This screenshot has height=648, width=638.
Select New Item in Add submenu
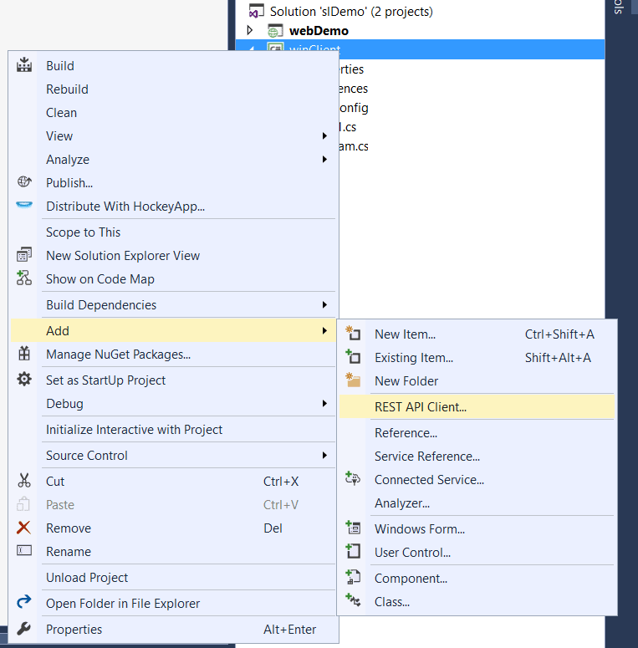405,334
